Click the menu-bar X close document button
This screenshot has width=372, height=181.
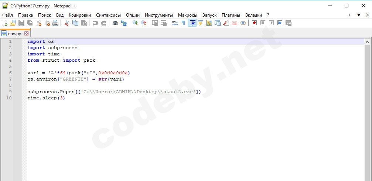(x=368, y=15)
